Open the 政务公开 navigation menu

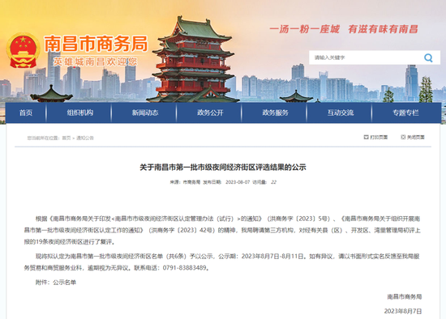point(210,113)
